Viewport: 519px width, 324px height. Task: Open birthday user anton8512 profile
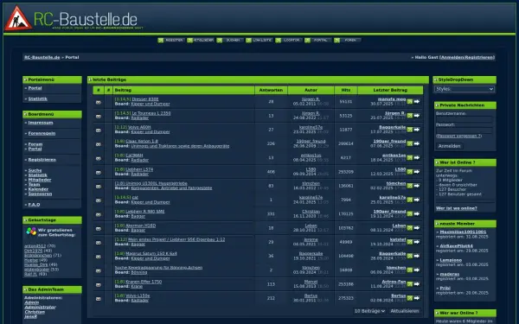pos(35,246)
